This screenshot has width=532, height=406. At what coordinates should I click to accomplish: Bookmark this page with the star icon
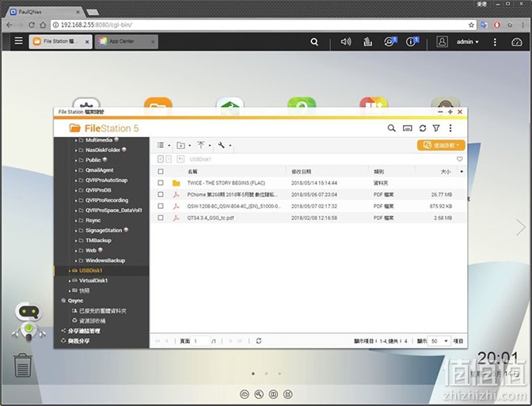471,25
